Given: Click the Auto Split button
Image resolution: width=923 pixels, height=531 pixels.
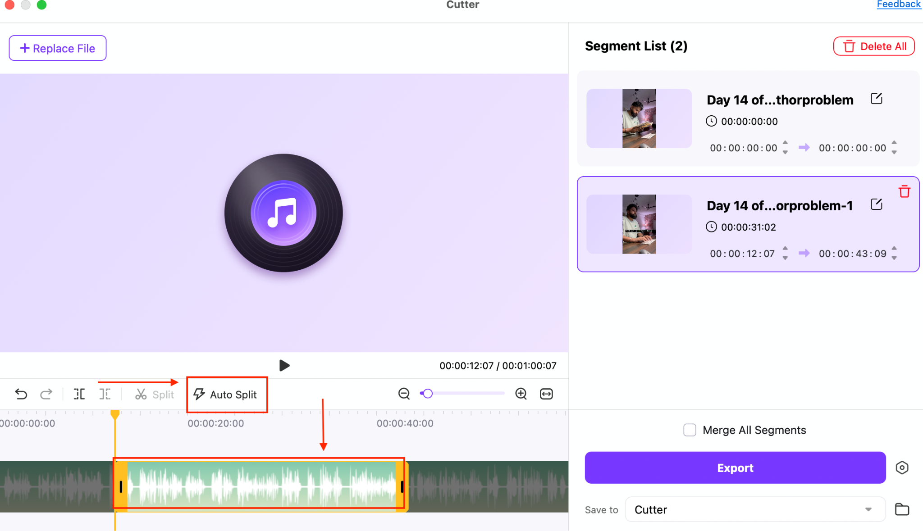Looking at the screenshot, I should point(227,395).
